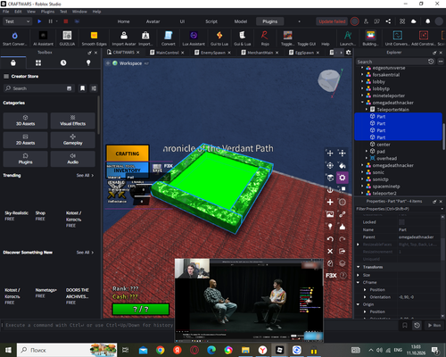
Task: Open the Toolbox inventory grid tab
Action: coord(38,62)
